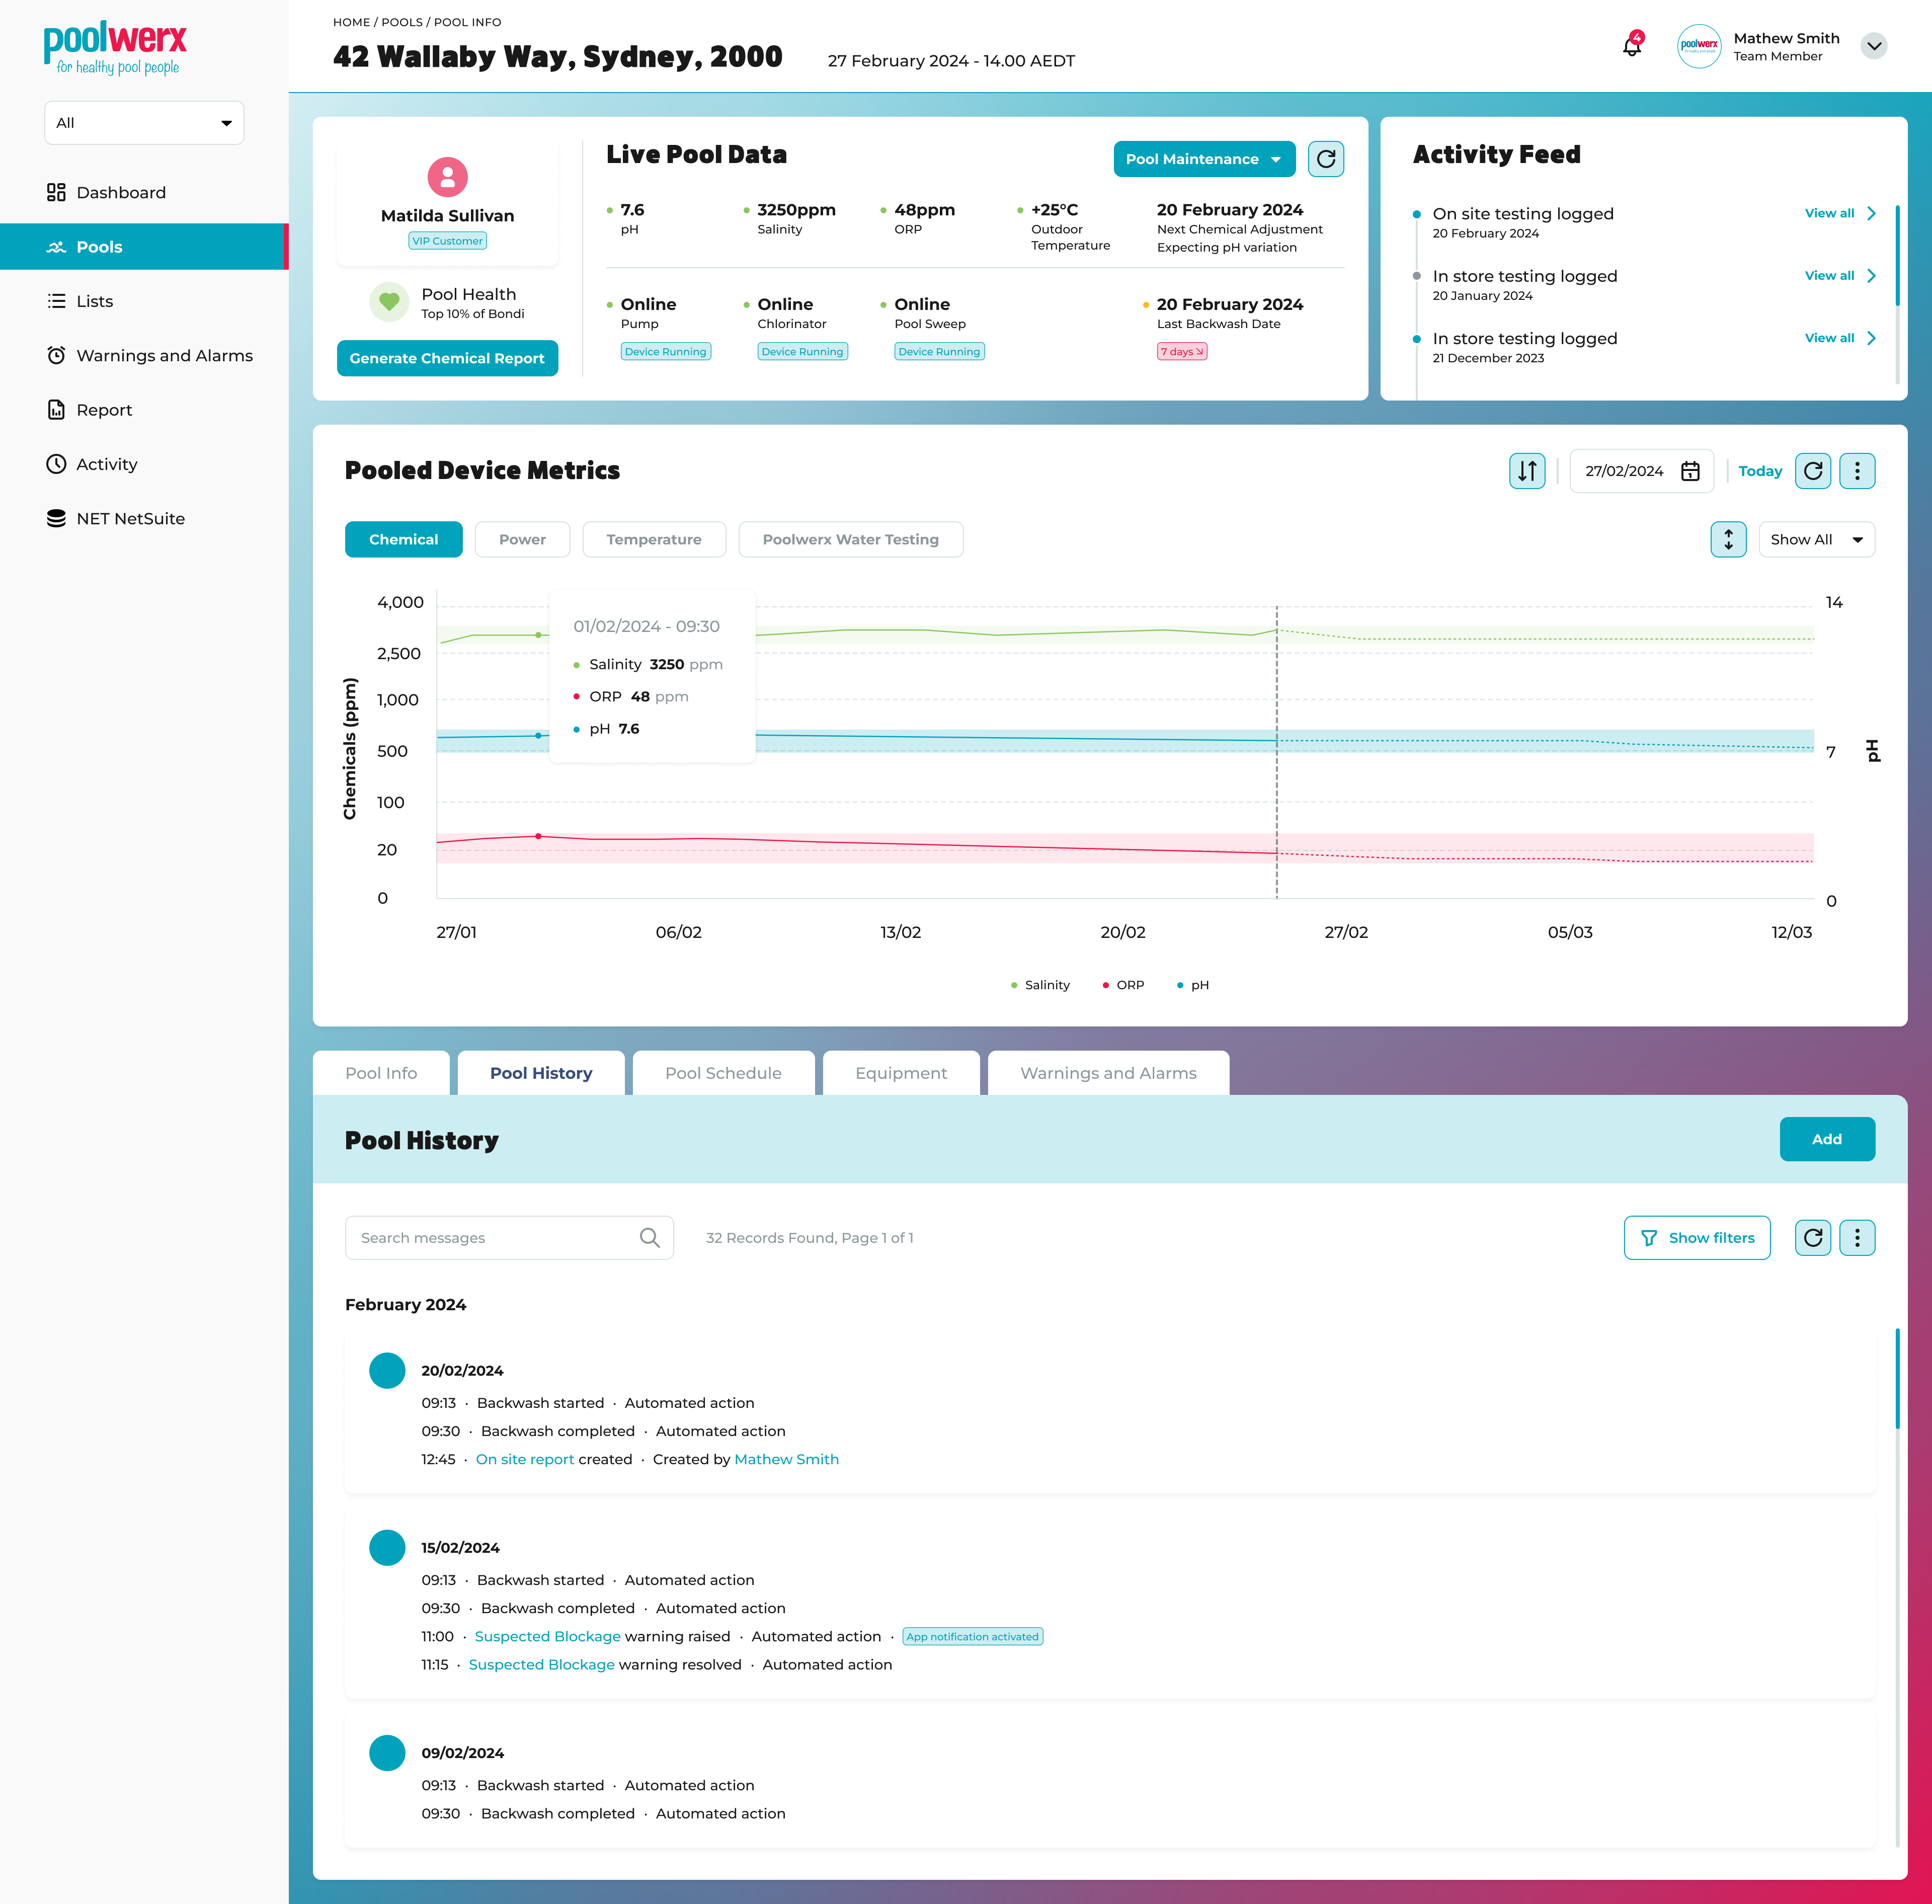This screenshot has height=1904, width=1932.
Task: Open the Pool Schedule tab
Action: 723,1073
